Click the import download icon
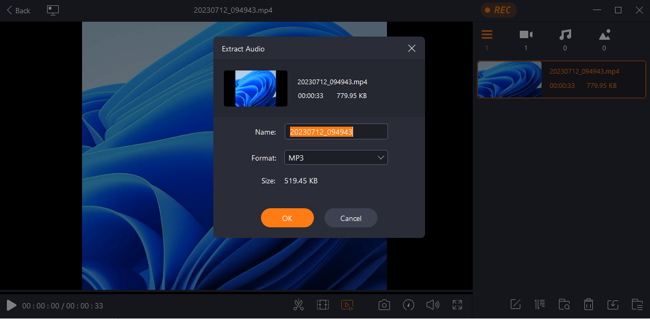 [x=613, y=304]
